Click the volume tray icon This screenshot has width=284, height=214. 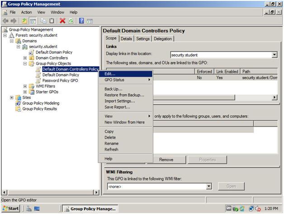[258, 209]
